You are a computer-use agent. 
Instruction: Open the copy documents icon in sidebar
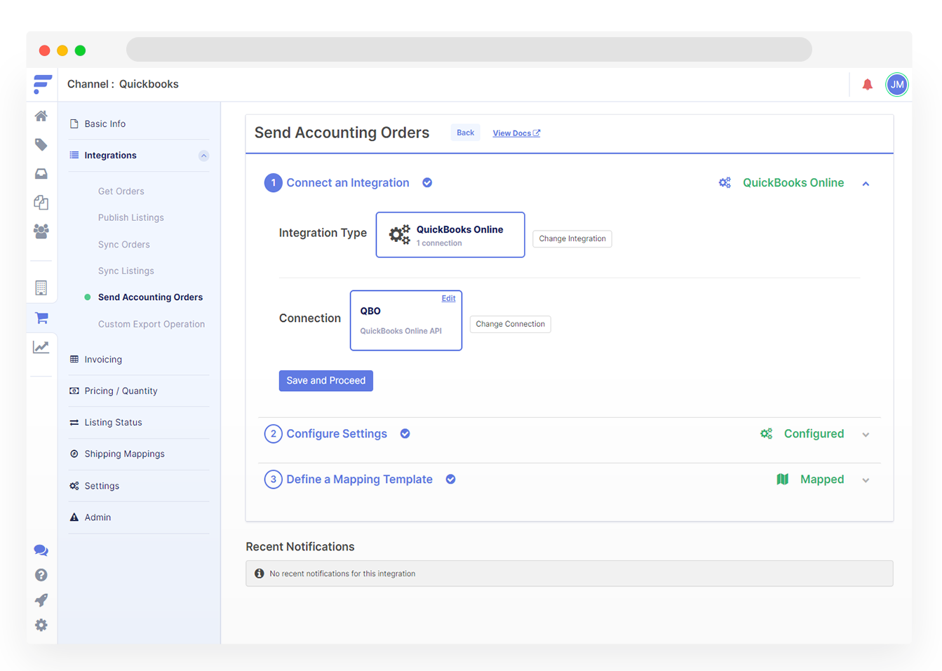tap(41, 202)
